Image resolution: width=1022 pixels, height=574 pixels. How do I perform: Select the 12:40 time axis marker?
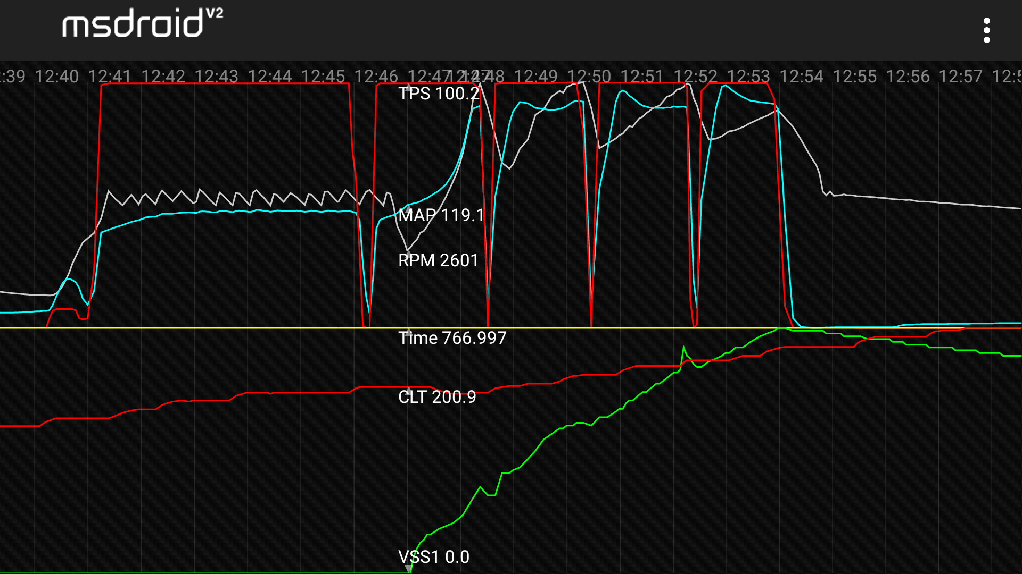[56, 77]
